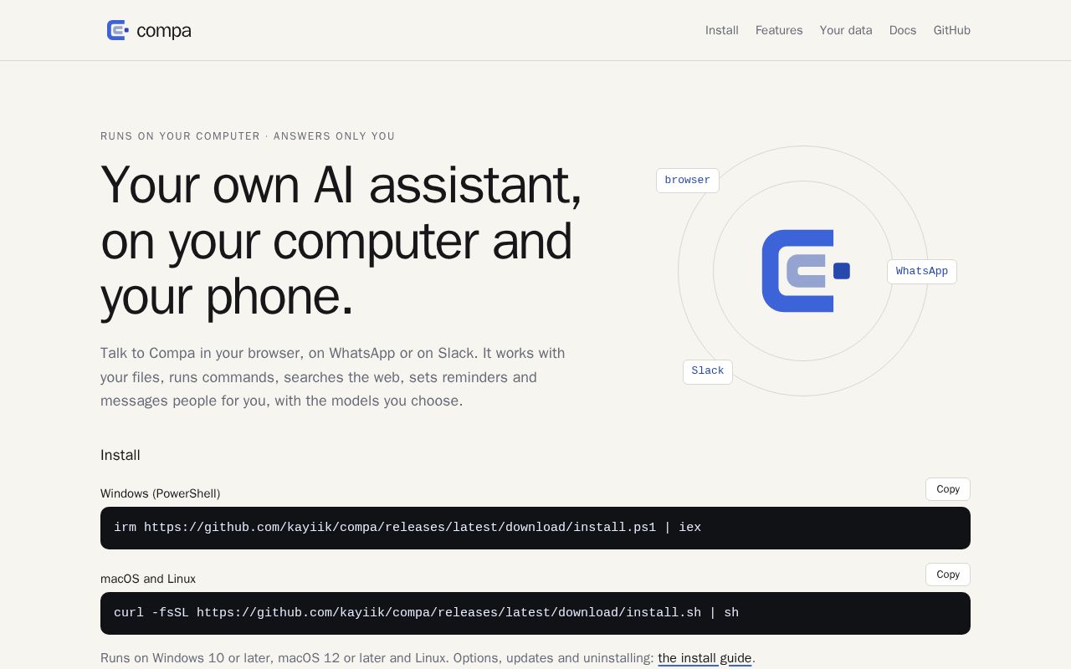Open the Docs nav link
This screenshot has height=669, width=1071.
tap(903, 30)
